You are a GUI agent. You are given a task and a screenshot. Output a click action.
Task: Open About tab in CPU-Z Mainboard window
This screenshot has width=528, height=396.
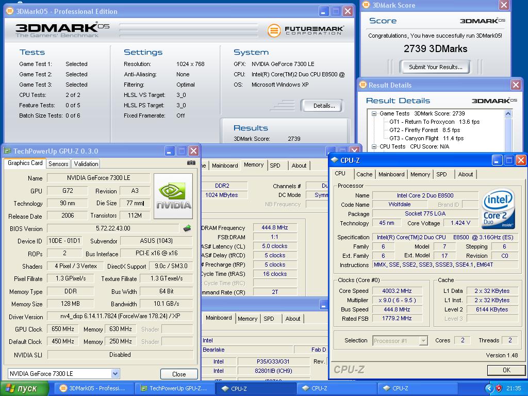pyautogui.click(x=293, y=319)
